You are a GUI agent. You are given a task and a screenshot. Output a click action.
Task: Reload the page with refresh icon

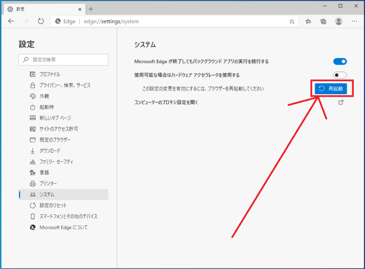coord(41,21)
